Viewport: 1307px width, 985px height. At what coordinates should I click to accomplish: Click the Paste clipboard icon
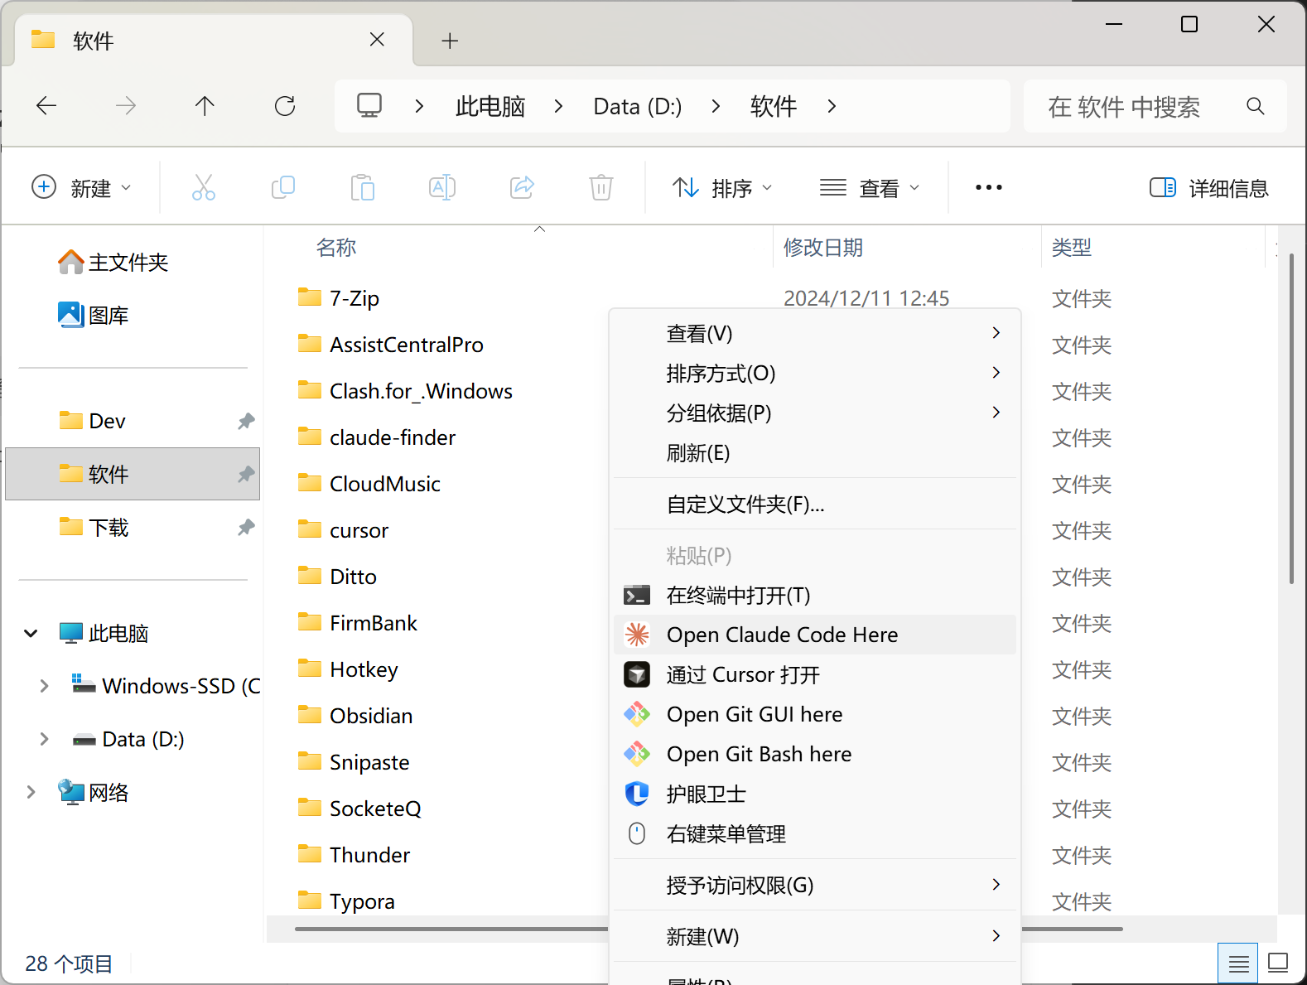pos(362,187)
